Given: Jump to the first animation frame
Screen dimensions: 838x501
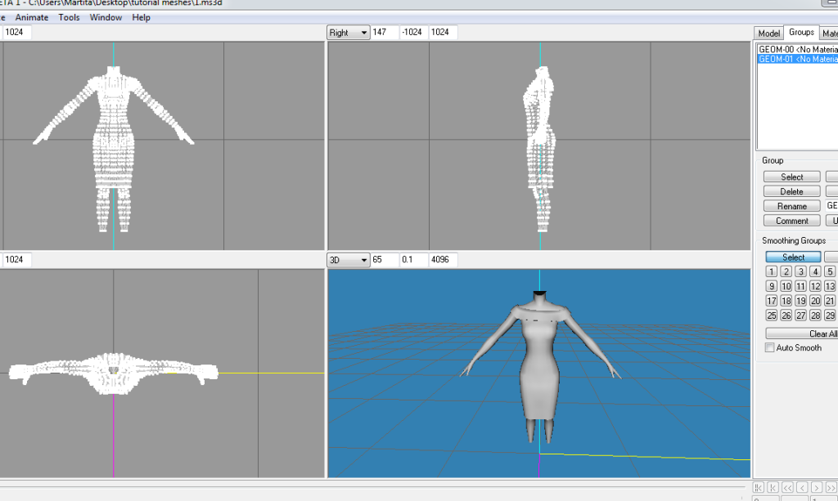Looking at the screenshot, I should pos(760,488).
